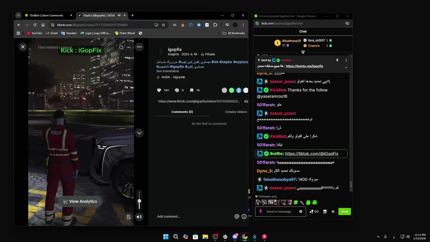Image resolution: width=430 pixels, height=242 pixels.
Task: Open a new browser tab
Action: (x=132, y=15)
